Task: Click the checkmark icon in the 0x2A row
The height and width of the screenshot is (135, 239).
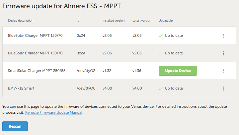Action: coord(161,53)
